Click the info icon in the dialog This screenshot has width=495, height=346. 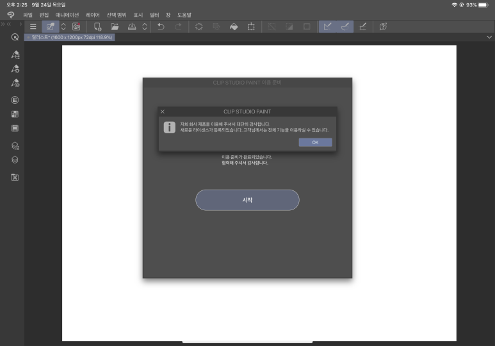pyautogui.click(x=170, y=128)
